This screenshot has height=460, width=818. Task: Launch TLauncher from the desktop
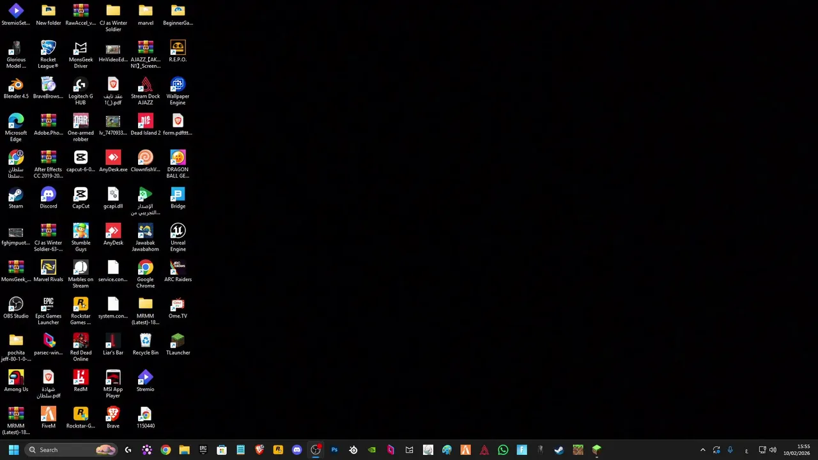[178, 344]
